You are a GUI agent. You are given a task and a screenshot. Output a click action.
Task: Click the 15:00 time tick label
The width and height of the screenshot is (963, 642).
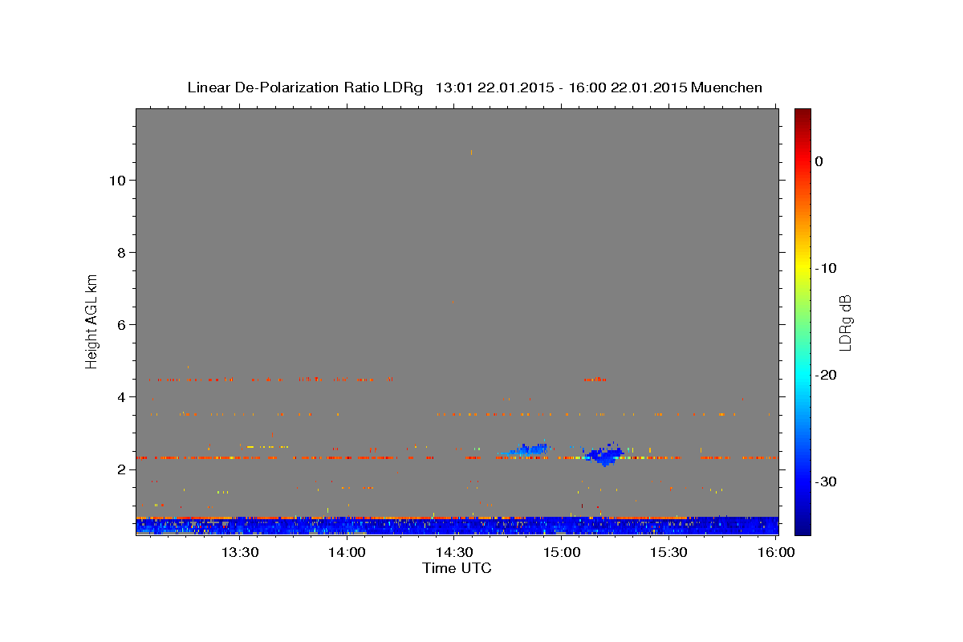[562, 552]
